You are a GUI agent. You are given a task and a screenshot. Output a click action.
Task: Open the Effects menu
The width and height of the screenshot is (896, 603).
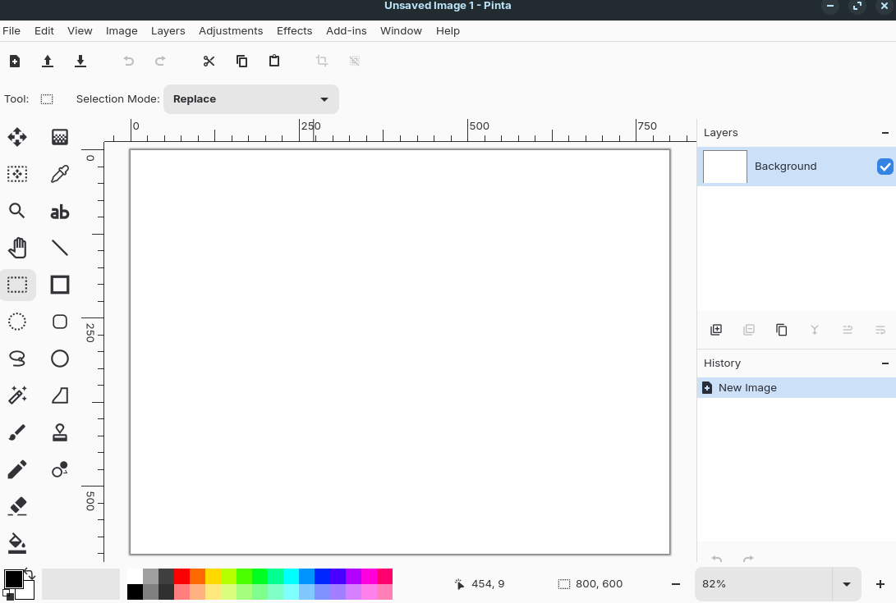click(x=294, y=30)
